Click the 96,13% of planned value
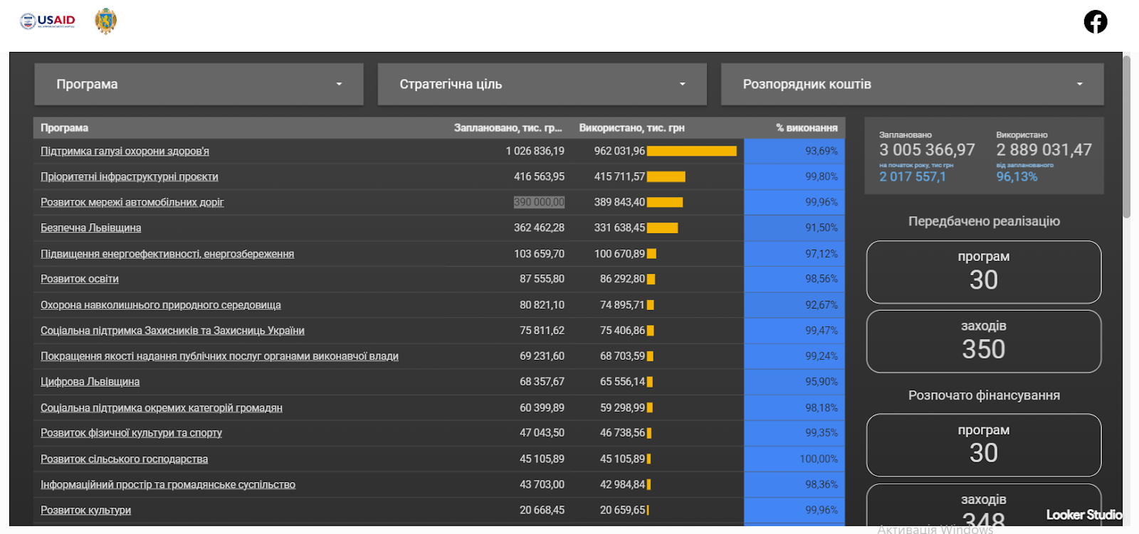Image resolution: width=1139 pixels, height=534 pixels. (1017, 176)
